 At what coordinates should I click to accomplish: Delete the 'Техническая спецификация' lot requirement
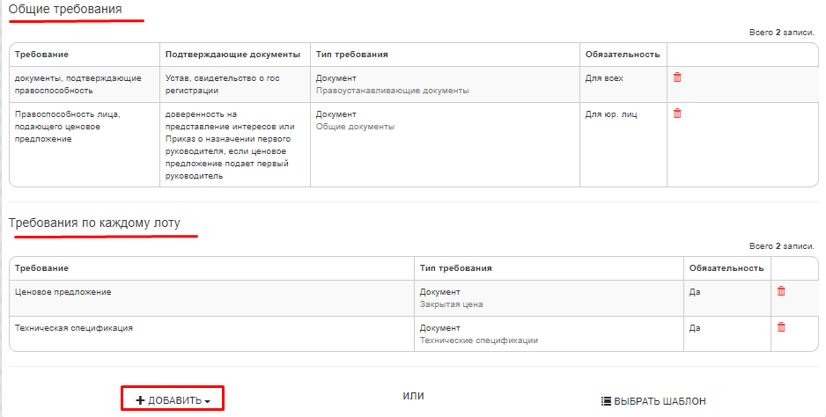(781, 327)
